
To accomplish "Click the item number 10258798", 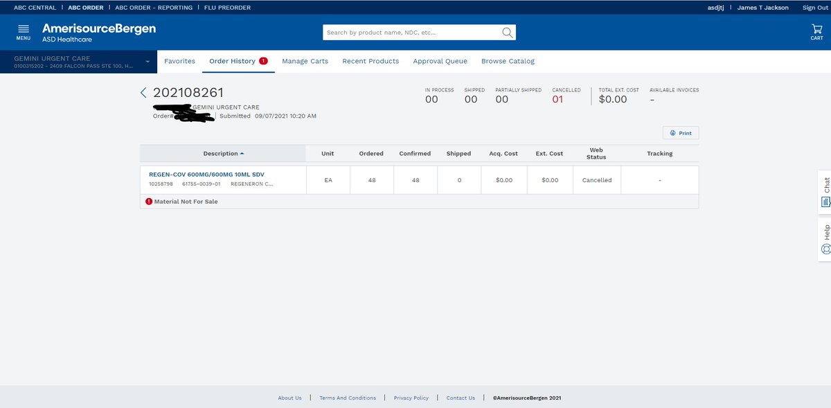I will tap(161, 184).
